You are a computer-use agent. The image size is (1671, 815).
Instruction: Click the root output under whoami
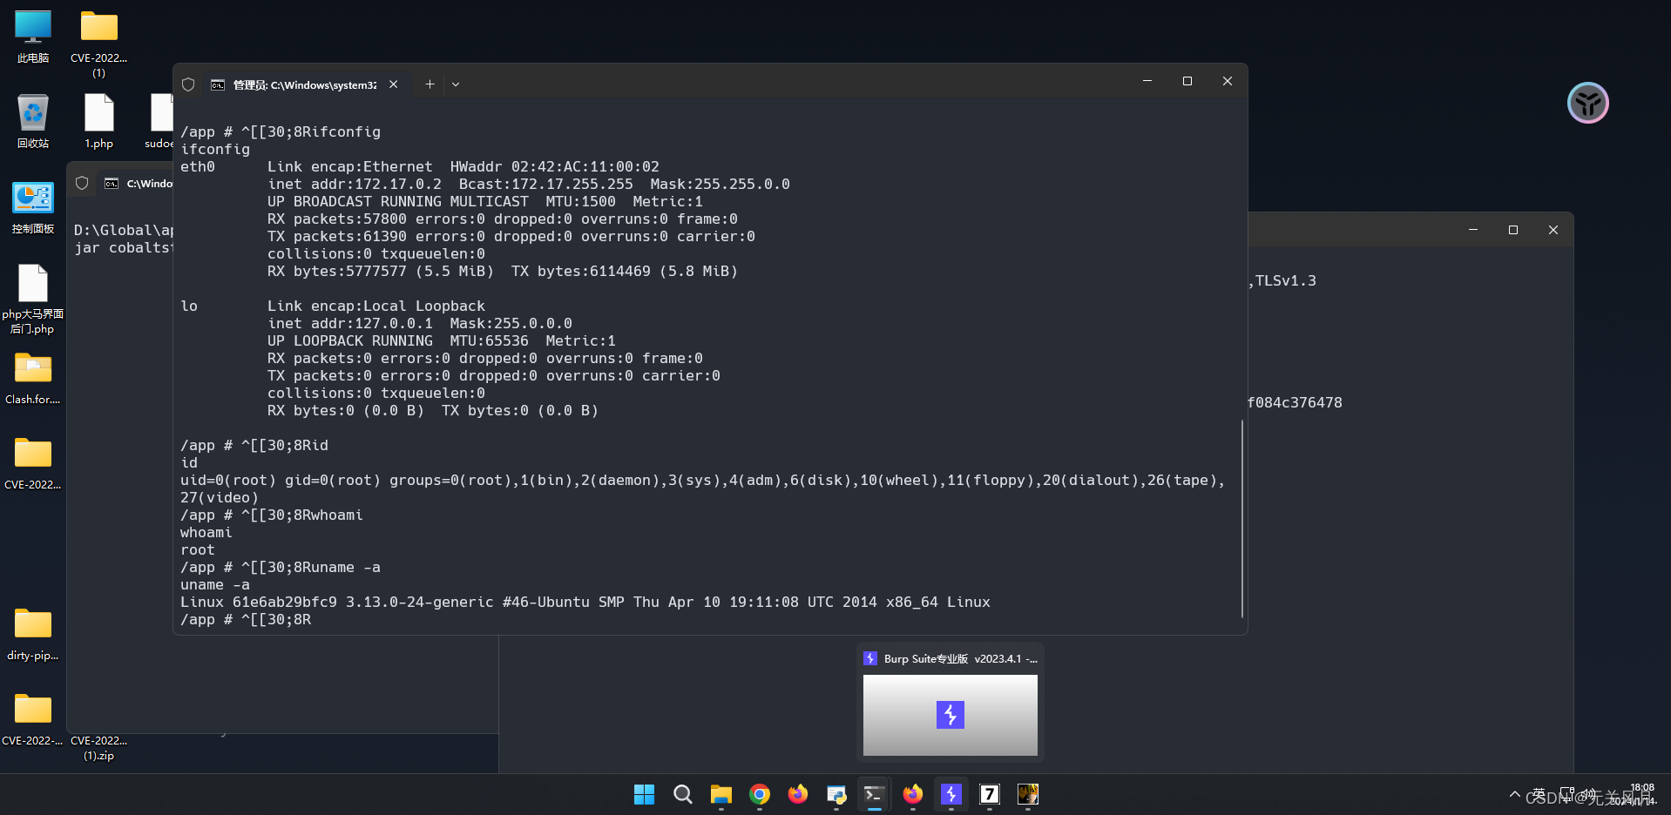click(x=198, y=549)
